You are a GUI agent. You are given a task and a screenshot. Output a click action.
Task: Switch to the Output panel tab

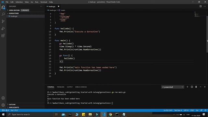70,87
